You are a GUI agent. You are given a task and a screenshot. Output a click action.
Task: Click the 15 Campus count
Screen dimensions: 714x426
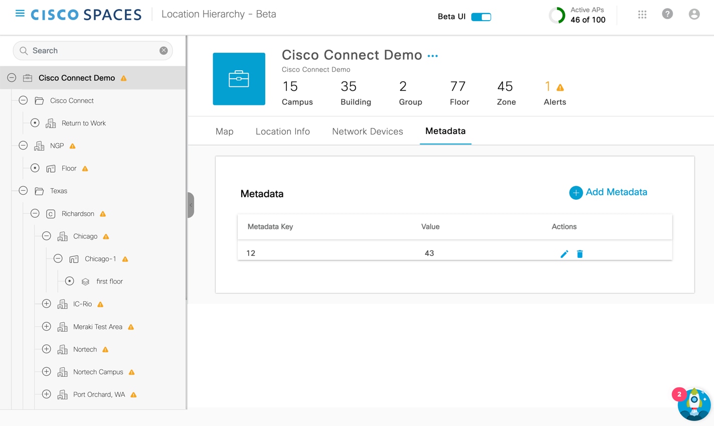tap(297, 93)
